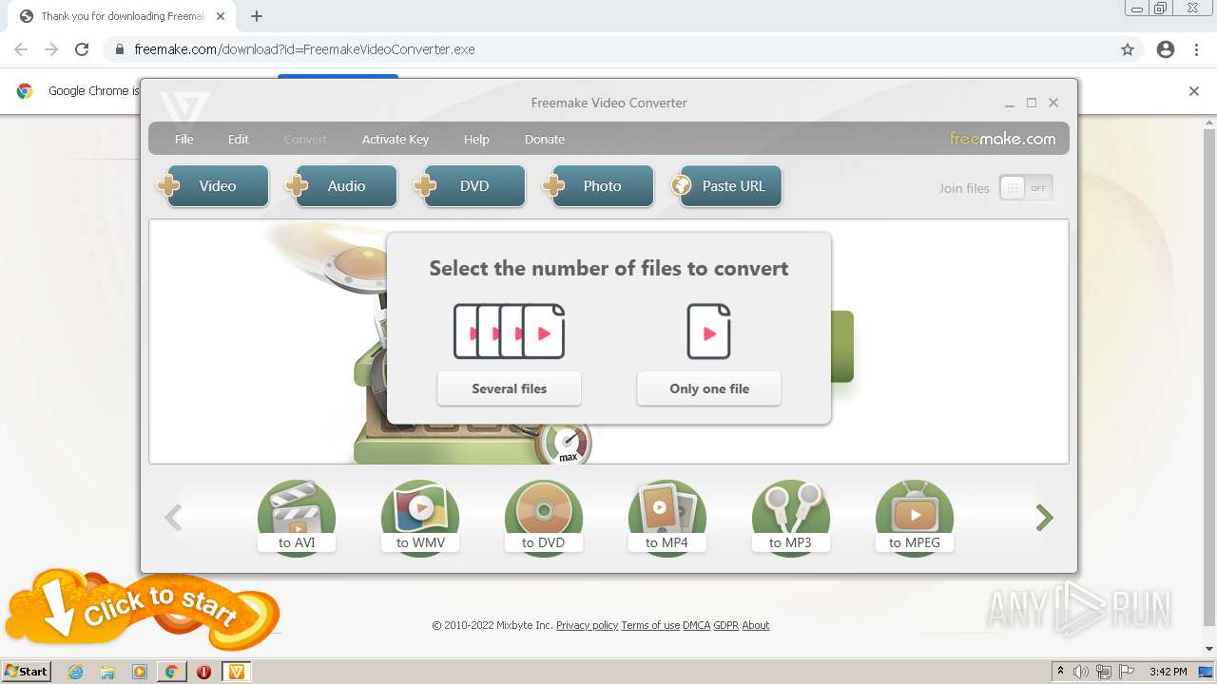This screenshot has height=684, width=1217.
Task: Open the About link
Action: coord(756,625)
